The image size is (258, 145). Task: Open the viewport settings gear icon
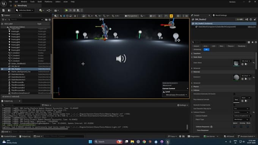tap(178, 16)
